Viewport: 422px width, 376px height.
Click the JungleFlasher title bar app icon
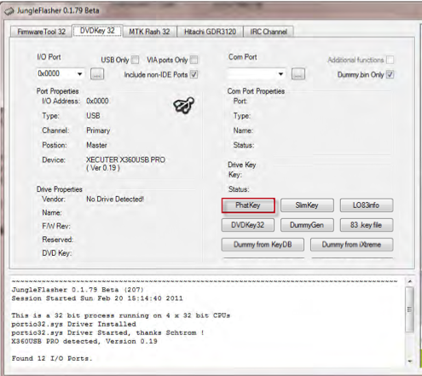(9, 11)
